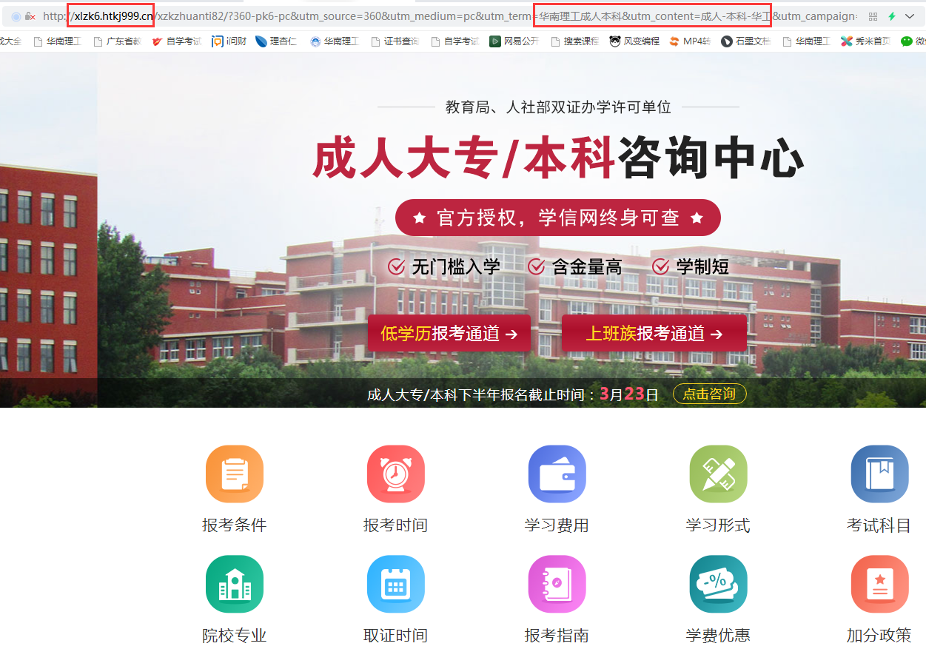Viewport: 926px width, 666px height.
Task: Click the 低学历报考通道 button
Action: pyautogui.click(x=449, y=334)
